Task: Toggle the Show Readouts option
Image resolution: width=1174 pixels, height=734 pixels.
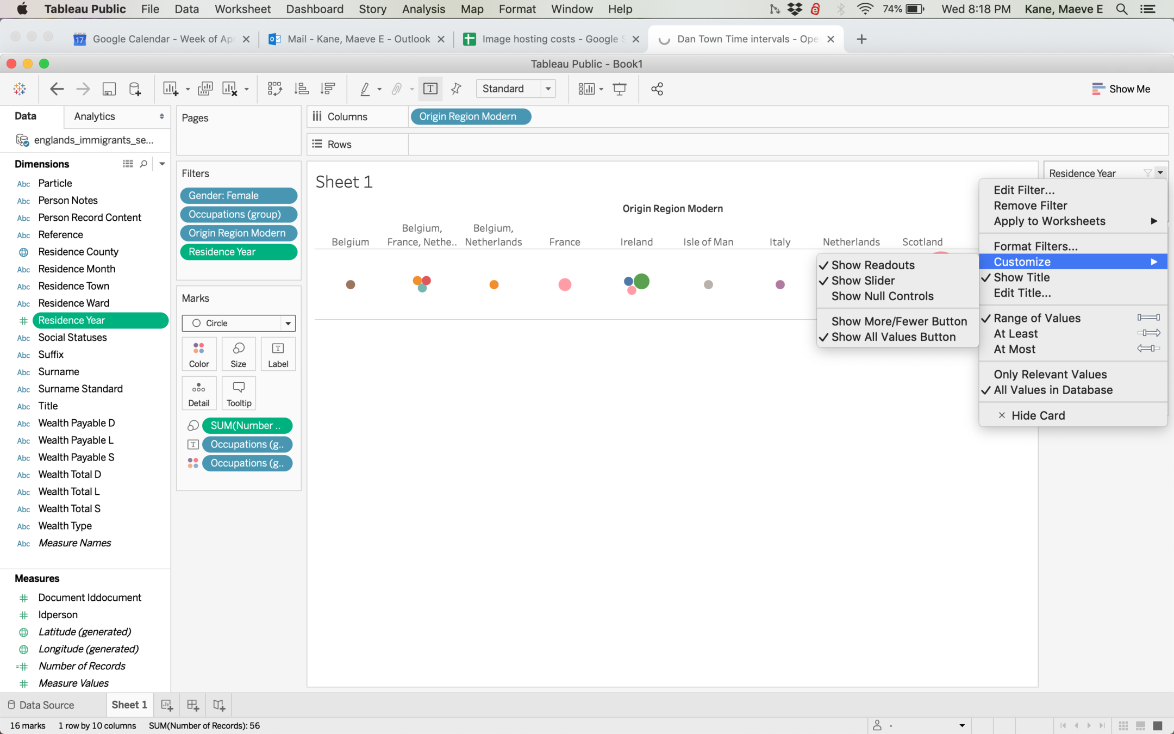Action: point(872,265)
